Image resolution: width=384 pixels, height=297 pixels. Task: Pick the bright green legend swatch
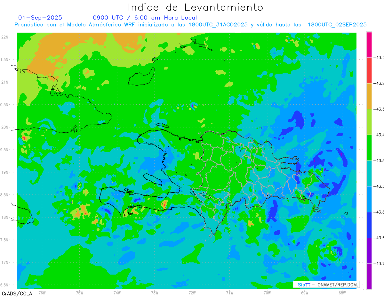pyautogui.click(x=369, y=148)
